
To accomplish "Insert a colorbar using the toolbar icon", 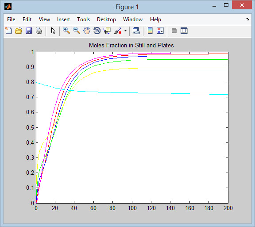I will 150,31.
